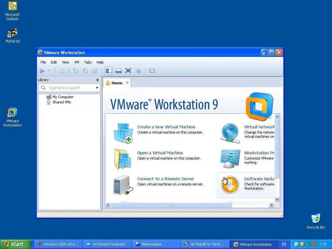The width and height of the screenshot is (332, 249).
Task: Click the Open a Virtual Machine folder icon
Action: pos(123,159)
